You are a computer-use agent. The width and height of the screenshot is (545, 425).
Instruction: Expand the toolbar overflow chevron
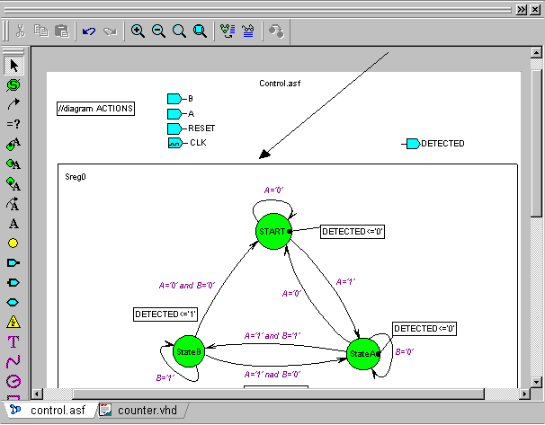coord(521,9)
